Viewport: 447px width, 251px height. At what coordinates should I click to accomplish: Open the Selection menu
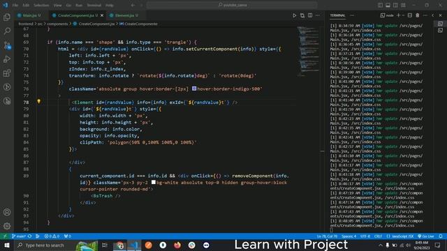pos(41,5)
